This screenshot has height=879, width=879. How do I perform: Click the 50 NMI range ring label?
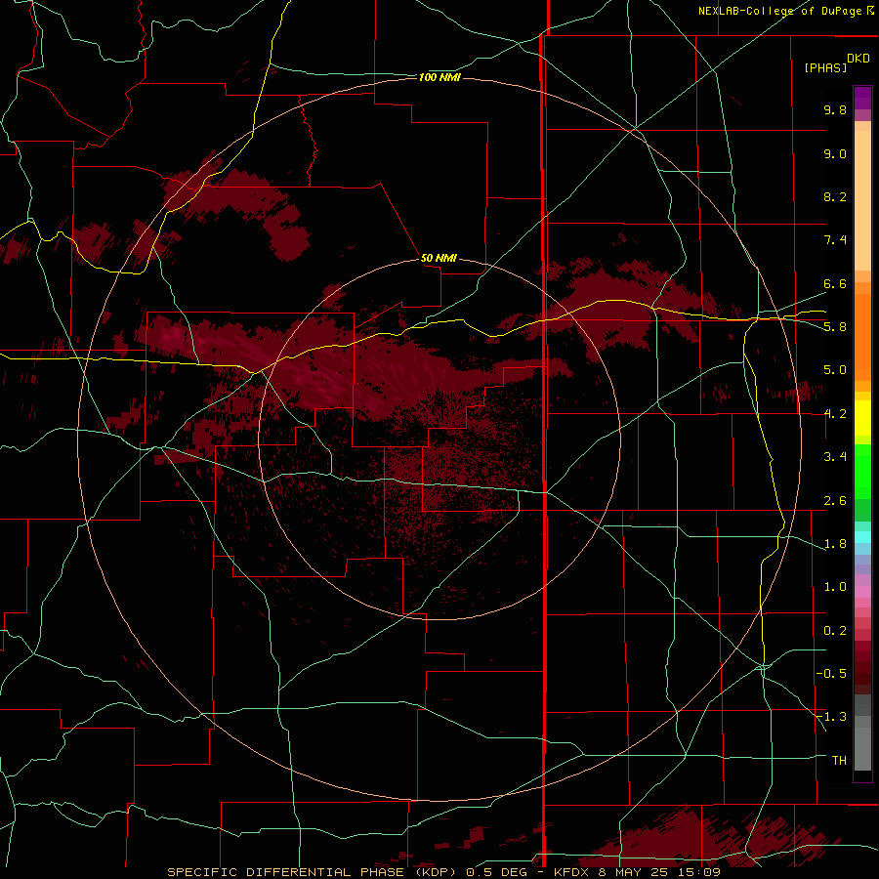(439, 258)
